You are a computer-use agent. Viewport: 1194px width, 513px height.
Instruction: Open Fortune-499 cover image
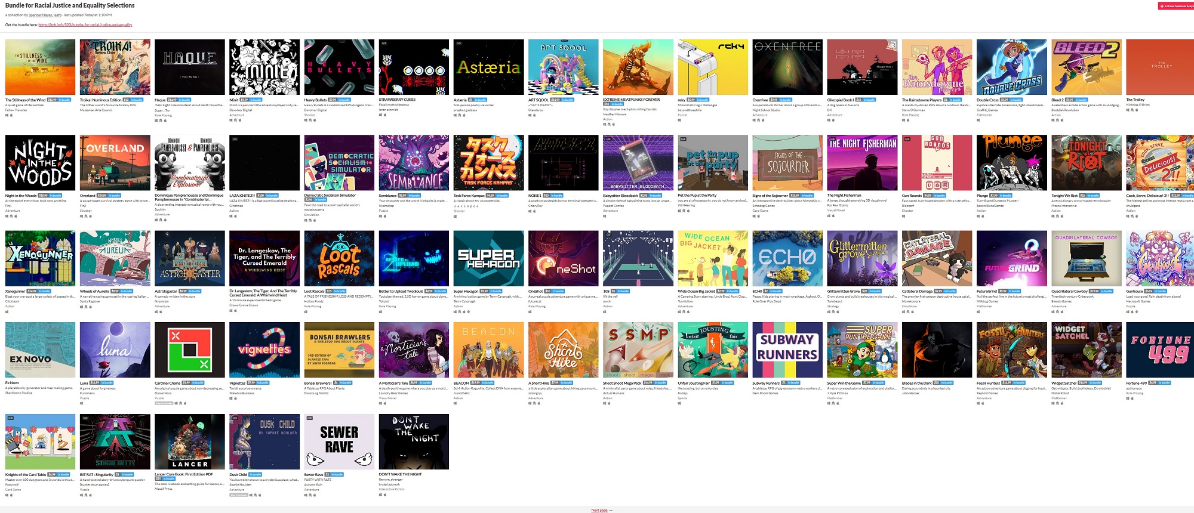[x=1160, y=350]
